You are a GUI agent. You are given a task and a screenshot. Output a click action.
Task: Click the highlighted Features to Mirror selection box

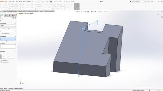[x=8, y=39]
